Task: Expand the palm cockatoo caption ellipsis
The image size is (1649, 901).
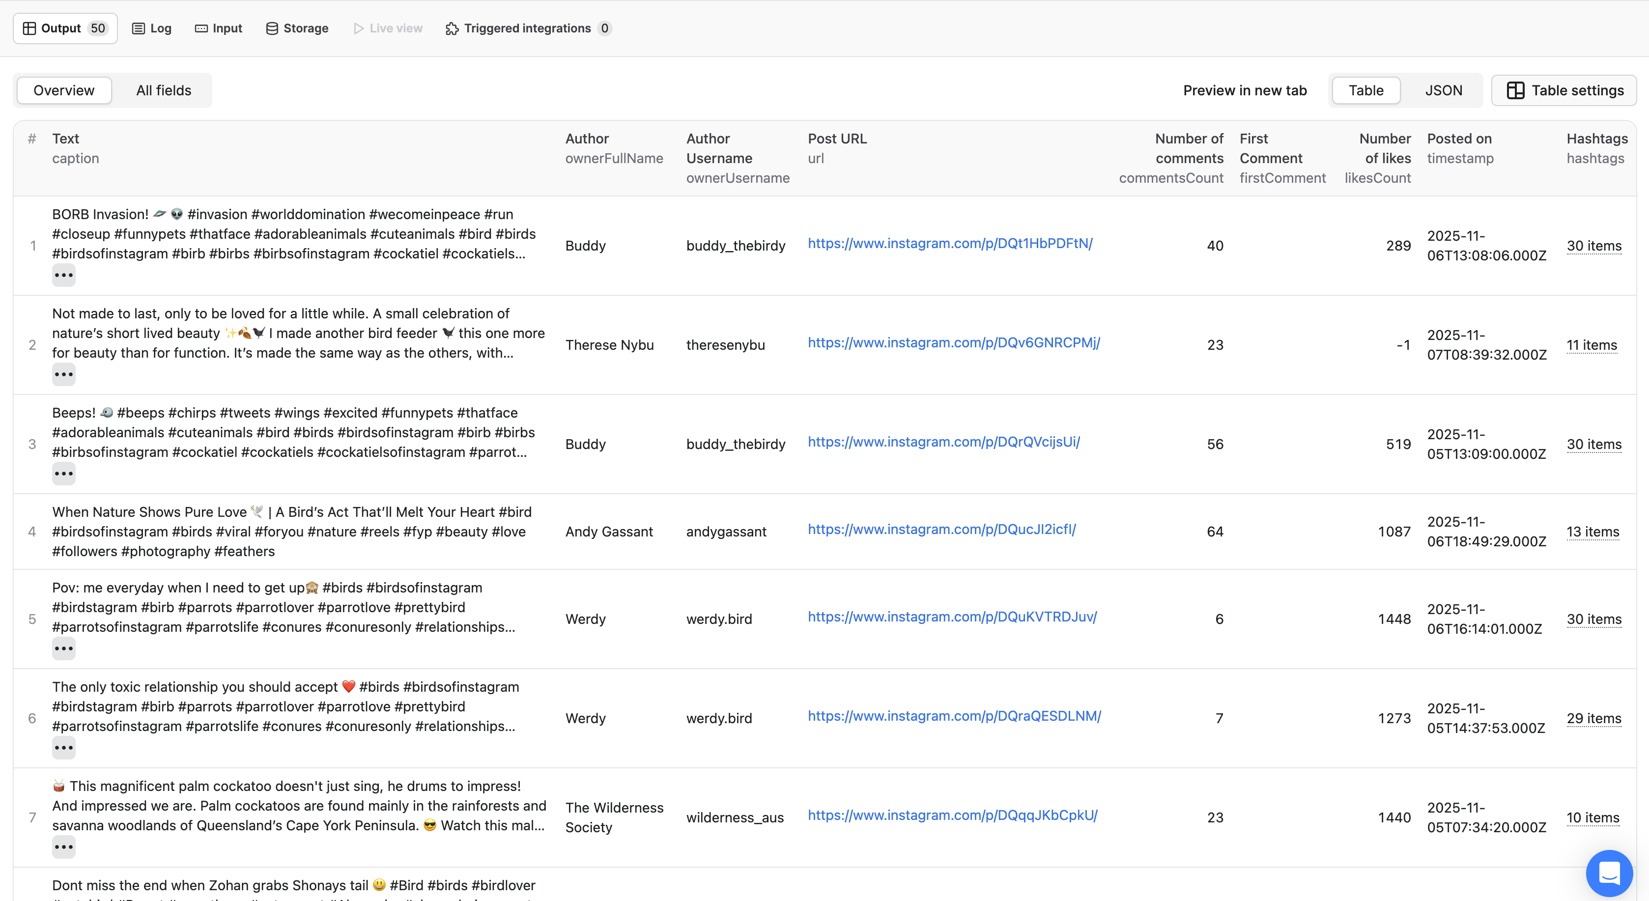Action: [x=63, y=847]
